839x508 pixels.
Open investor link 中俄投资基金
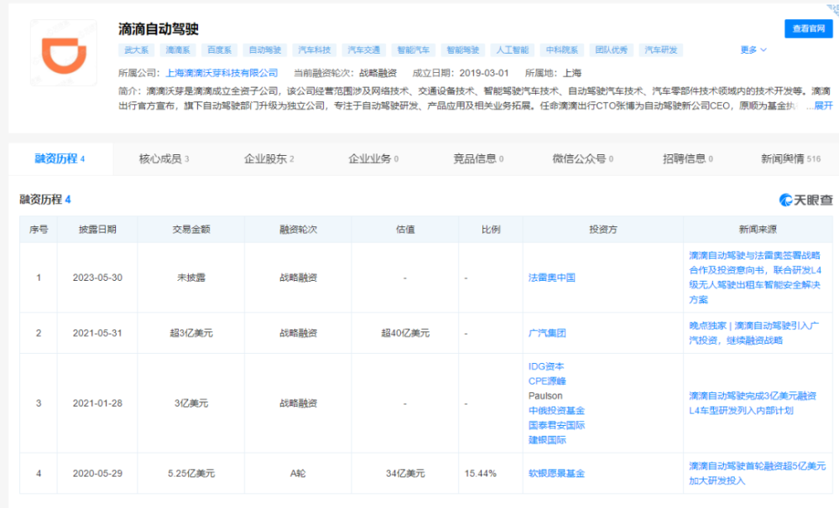556,411
